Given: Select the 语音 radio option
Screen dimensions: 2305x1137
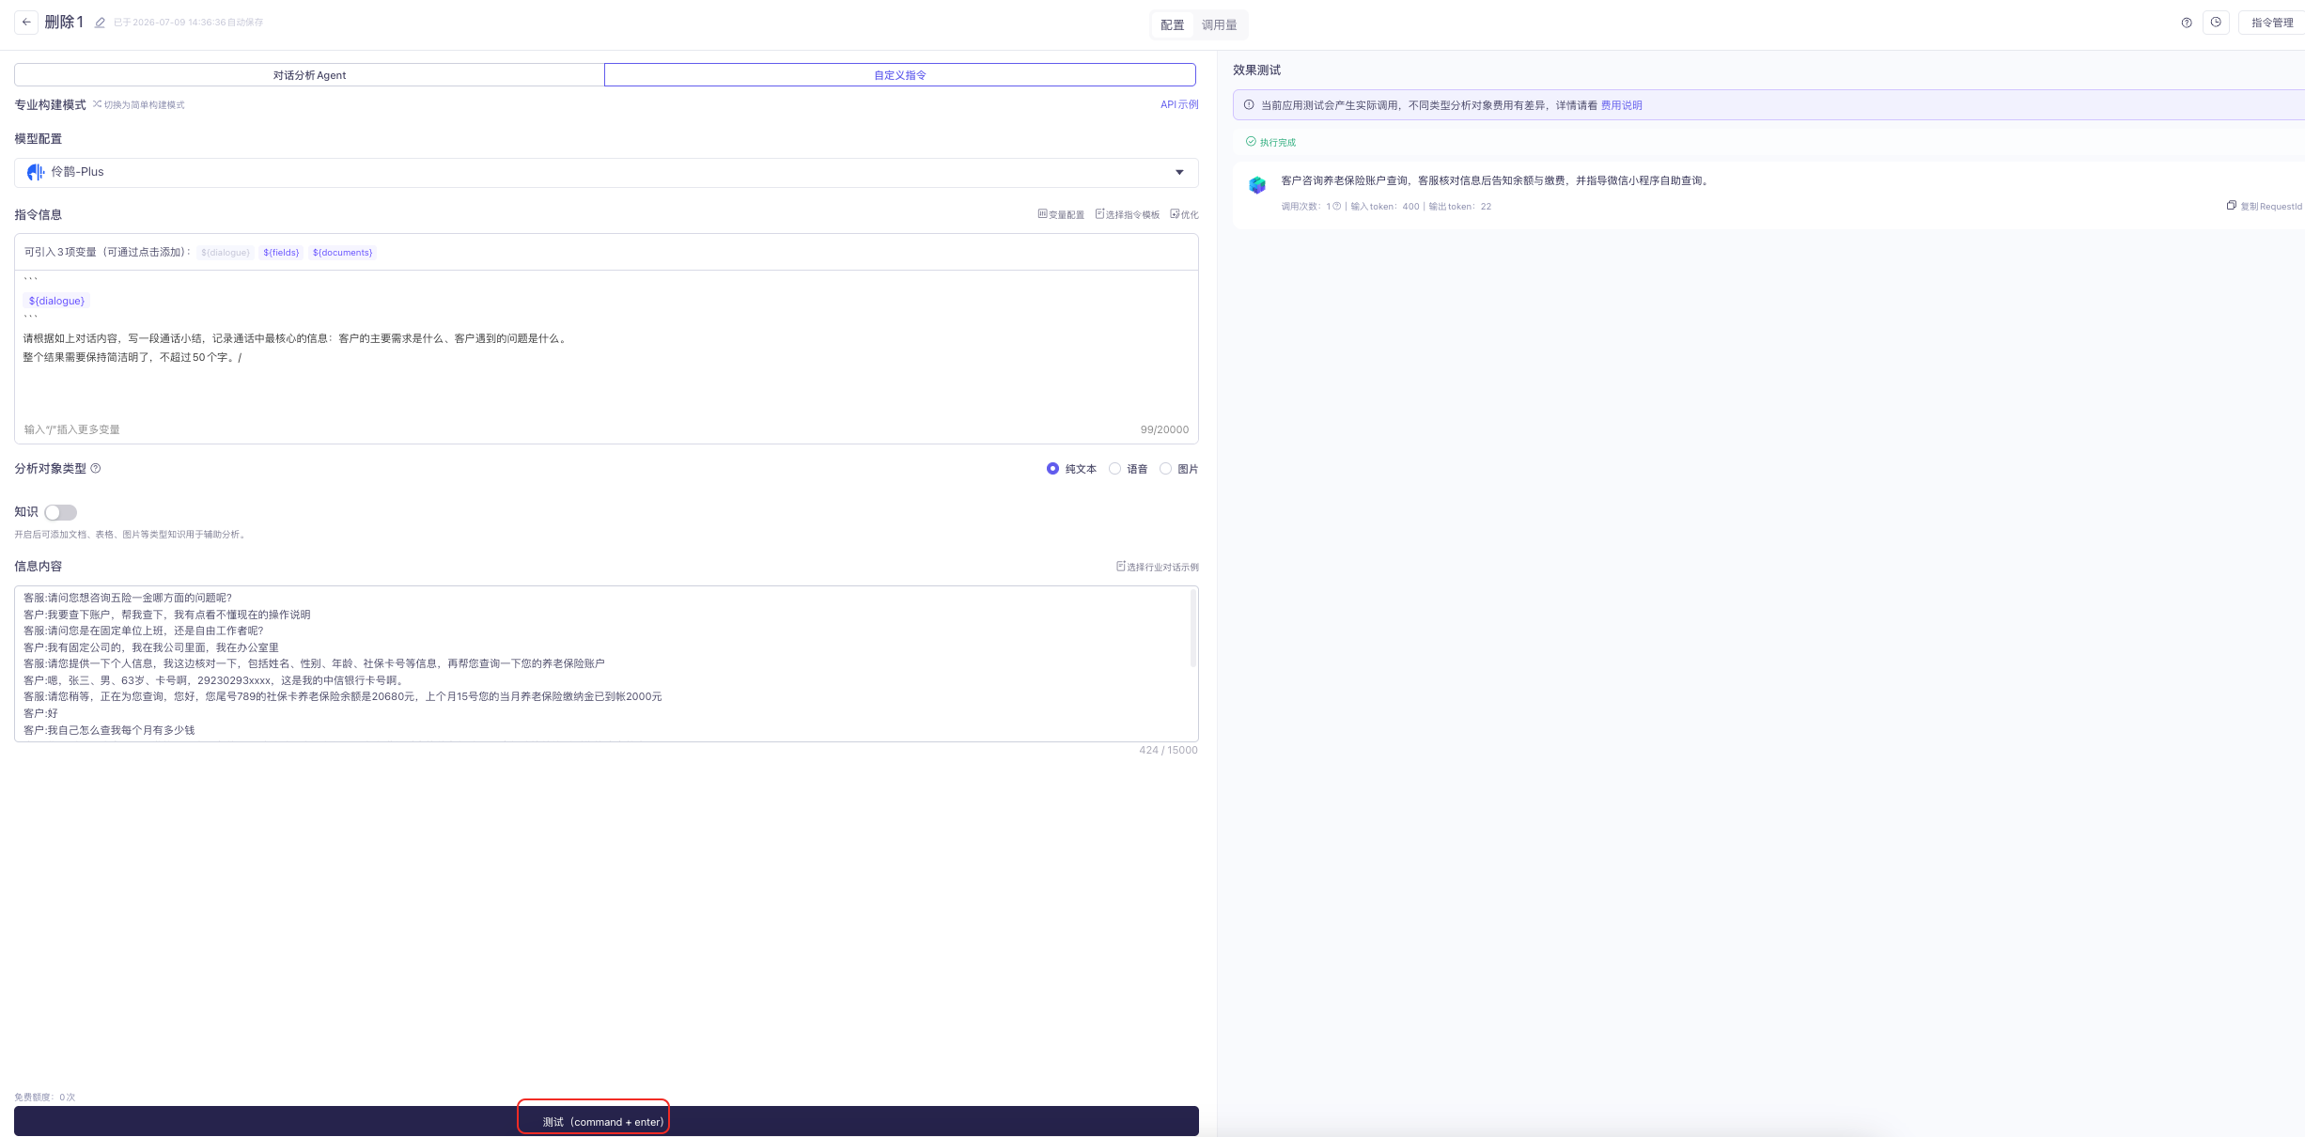Looking at the screenshot, I should coord(1114,469).
